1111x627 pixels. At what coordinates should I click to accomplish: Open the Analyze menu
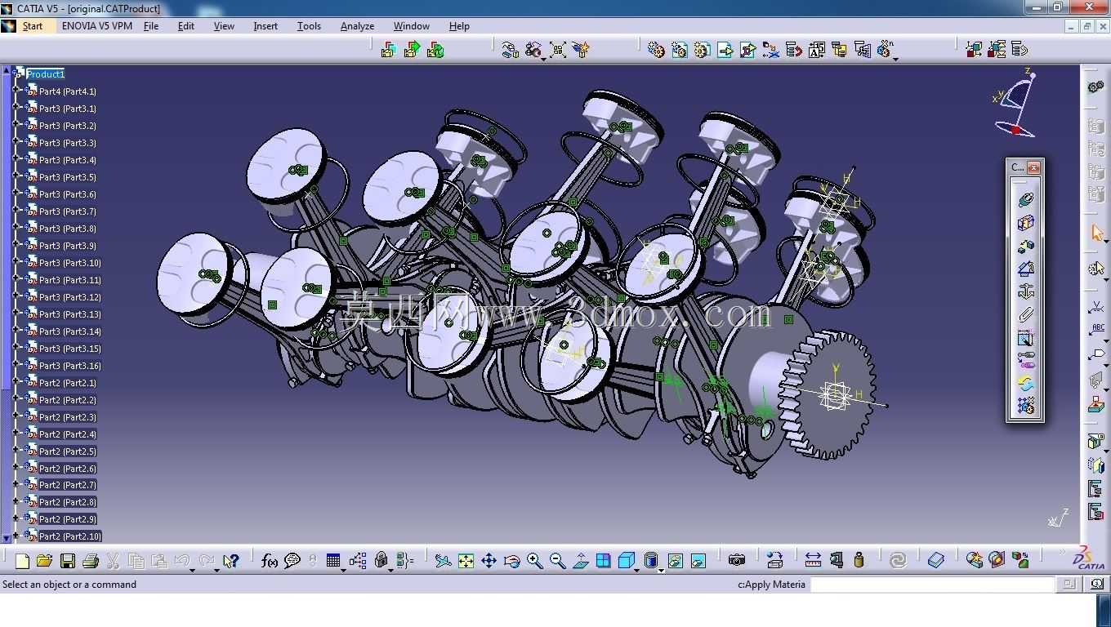coord(357,26)
